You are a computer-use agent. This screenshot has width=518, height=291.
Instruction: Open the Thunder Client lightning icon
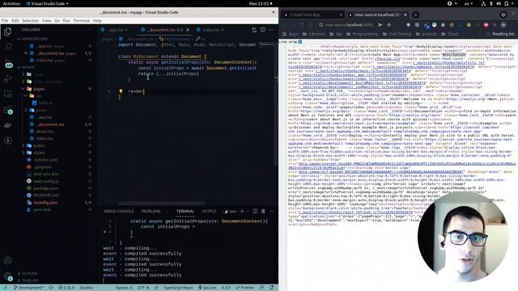[x=7, y=141]
